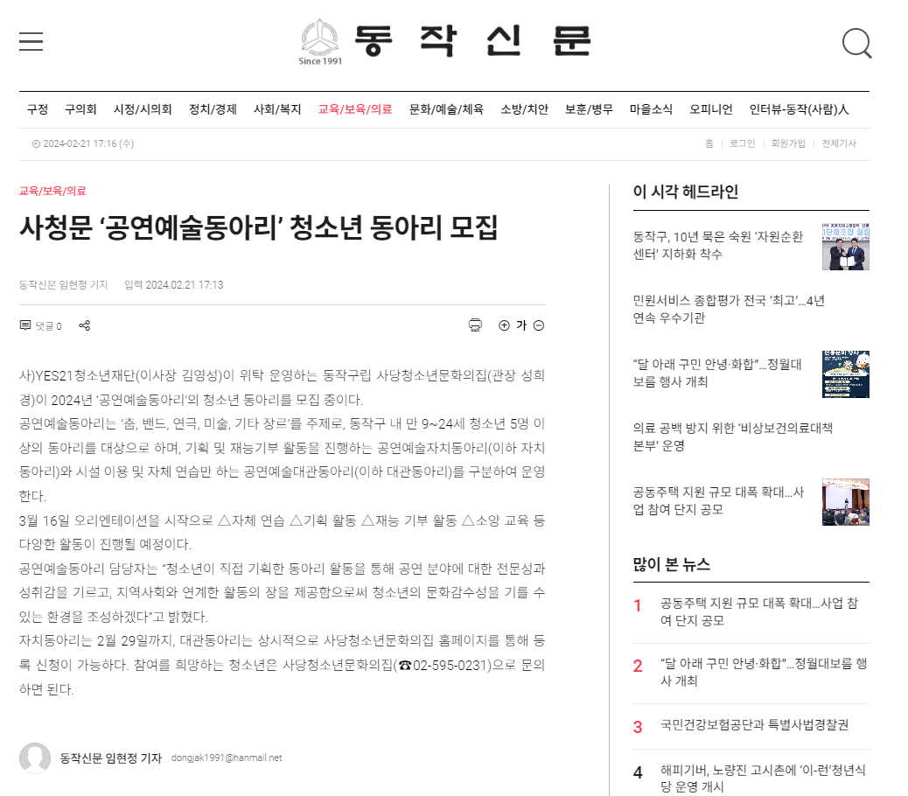Click the date 2024-02-21 17:16 (수)
The width and height of the screenshot is (908, 796).
tap(83, 143)
